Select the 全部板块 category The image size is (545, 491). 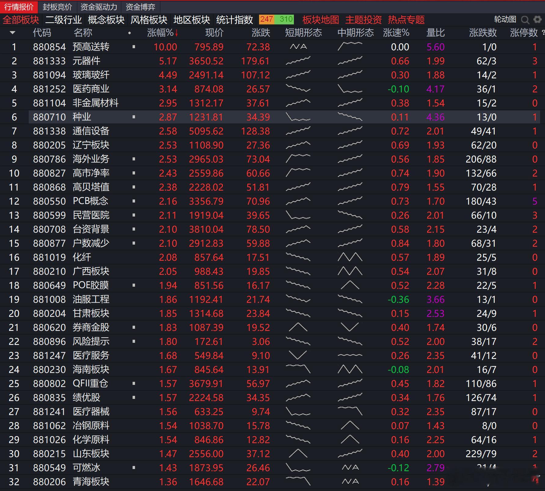21,20
